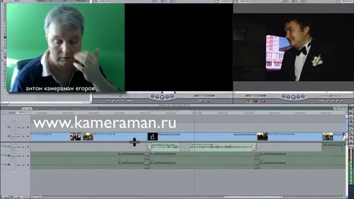Toggle audible control of audio track A3
The width and height of the screenshot is (354, 199).
[x=9, y=165]
